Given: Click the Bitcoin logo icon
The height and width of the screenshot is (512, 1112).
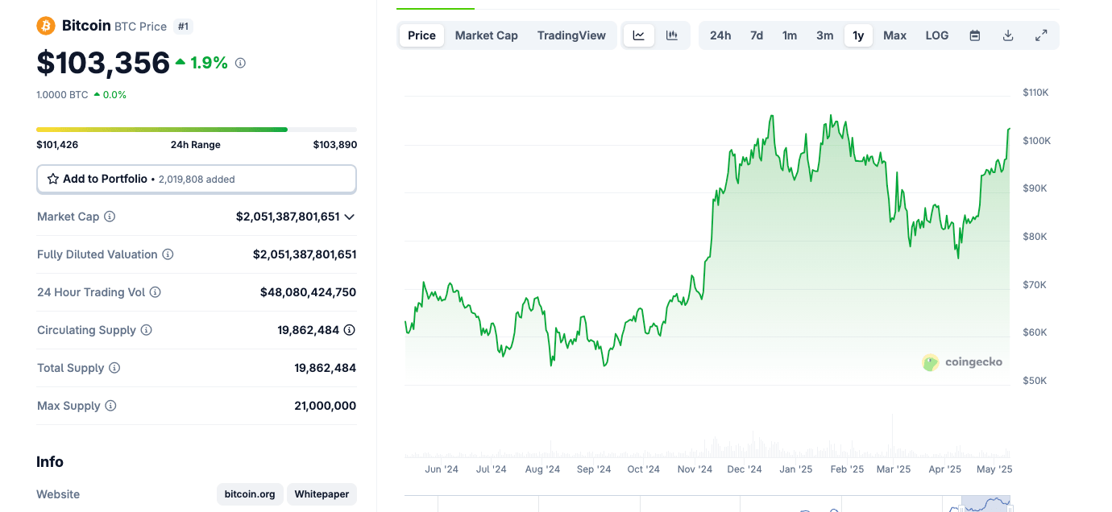Looking at the screenshot, I should [x=46, y=26].
